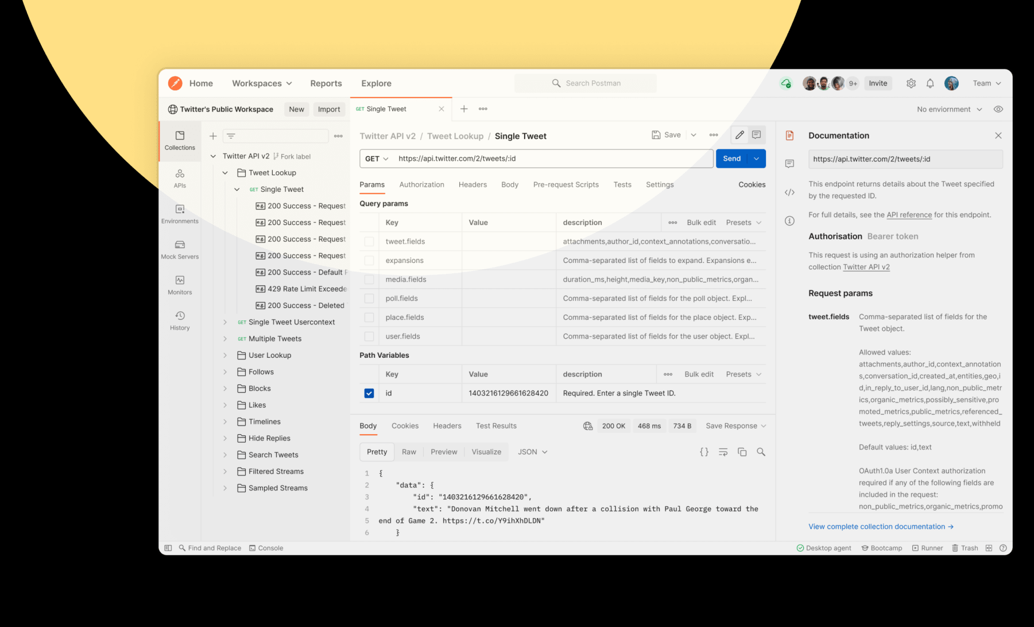Viewport: 1034px width, 627px height.
Task: Click the sync status cloud icon
Action: (x=786, y=83)
